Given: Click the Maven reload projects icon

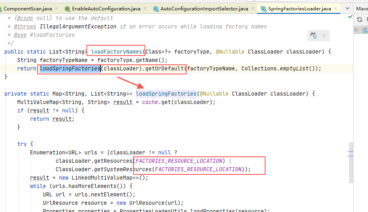Looking at the screenshot, I should [360, 20].
